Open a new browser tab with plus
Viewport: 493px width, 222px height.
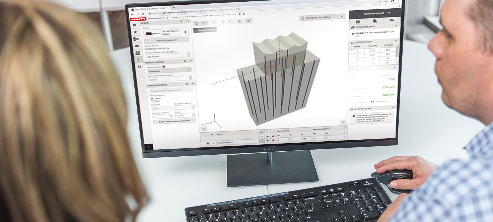click(174, 8)
